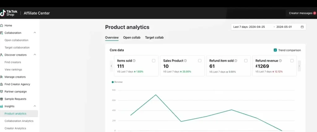This screenshot has width=317, height=132.
Task: Click the info icon beside Items sold
Action: [134, 61]
